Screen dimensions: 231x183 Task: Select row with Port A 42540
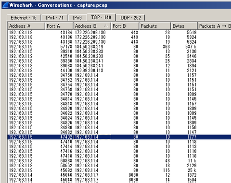pos(119,56)
